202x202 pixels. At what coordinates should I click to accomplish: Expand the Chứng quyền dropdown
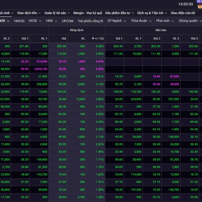[190, 21]
